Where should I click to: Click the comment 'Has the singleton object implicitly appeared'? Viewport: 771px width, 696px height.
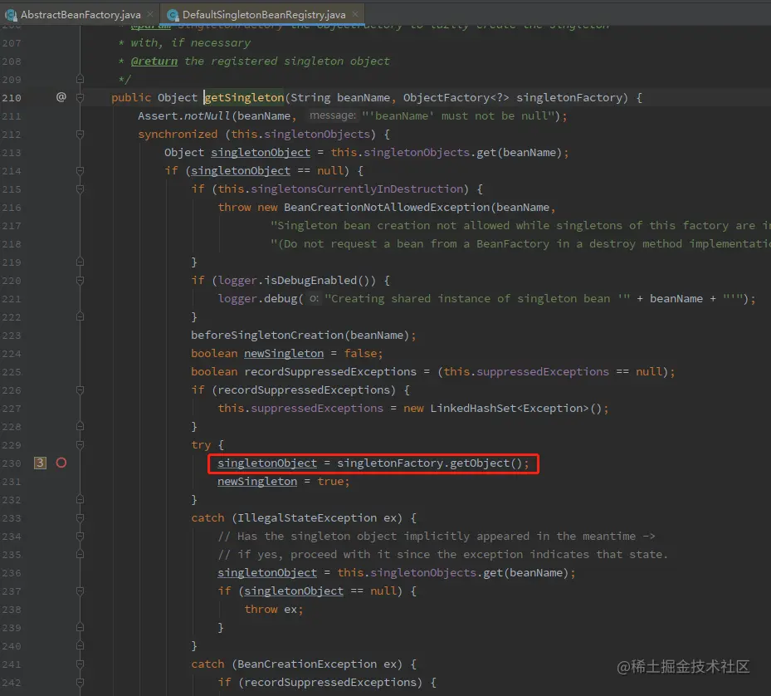(x=437, y=536)
